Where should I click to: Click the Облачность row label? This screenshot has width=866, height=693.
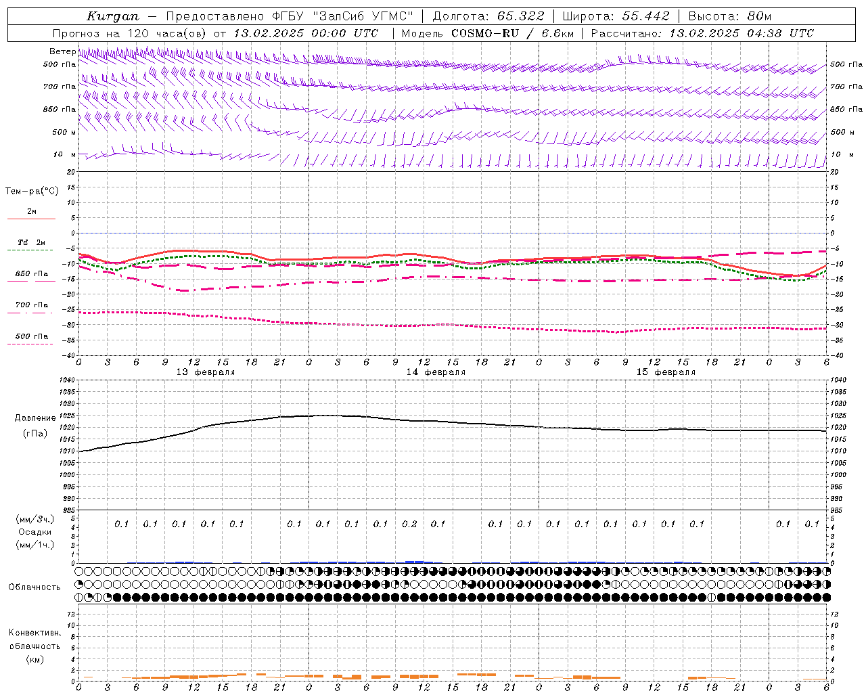pyautogui.click(x=35, y=587)
